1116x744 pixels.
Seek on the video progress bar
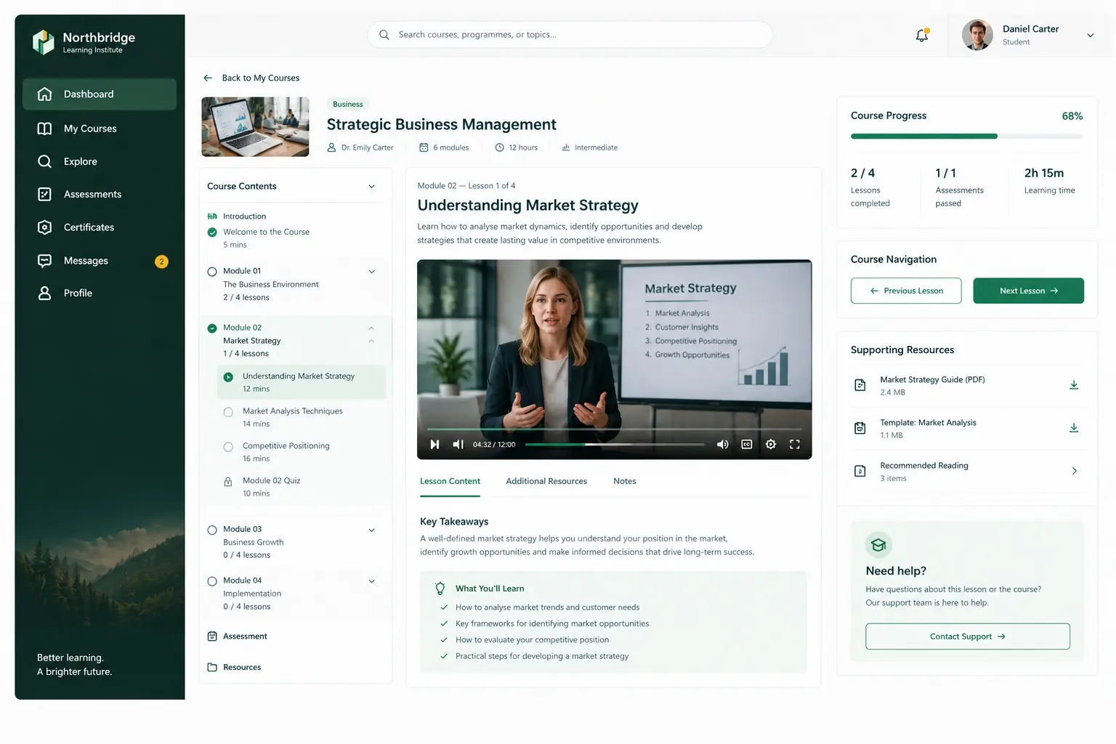615,444
